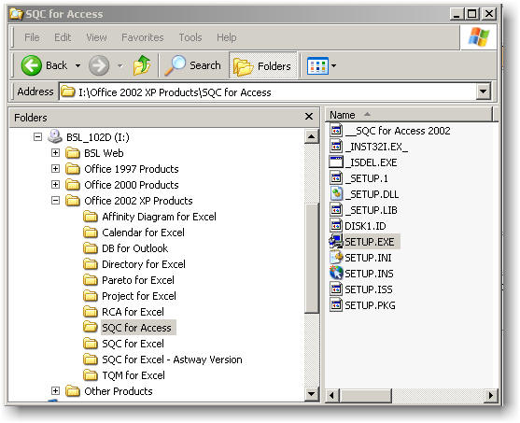
Task: Expand the Office 1997 Products tree node
Action: pyautogui.click(x=56, y=168)
